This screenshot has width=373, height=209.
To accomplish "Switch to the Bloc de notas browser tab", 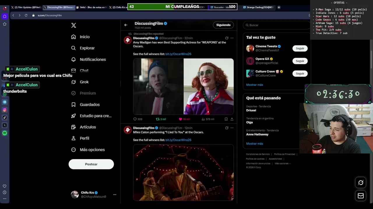I will coord(92,7).
